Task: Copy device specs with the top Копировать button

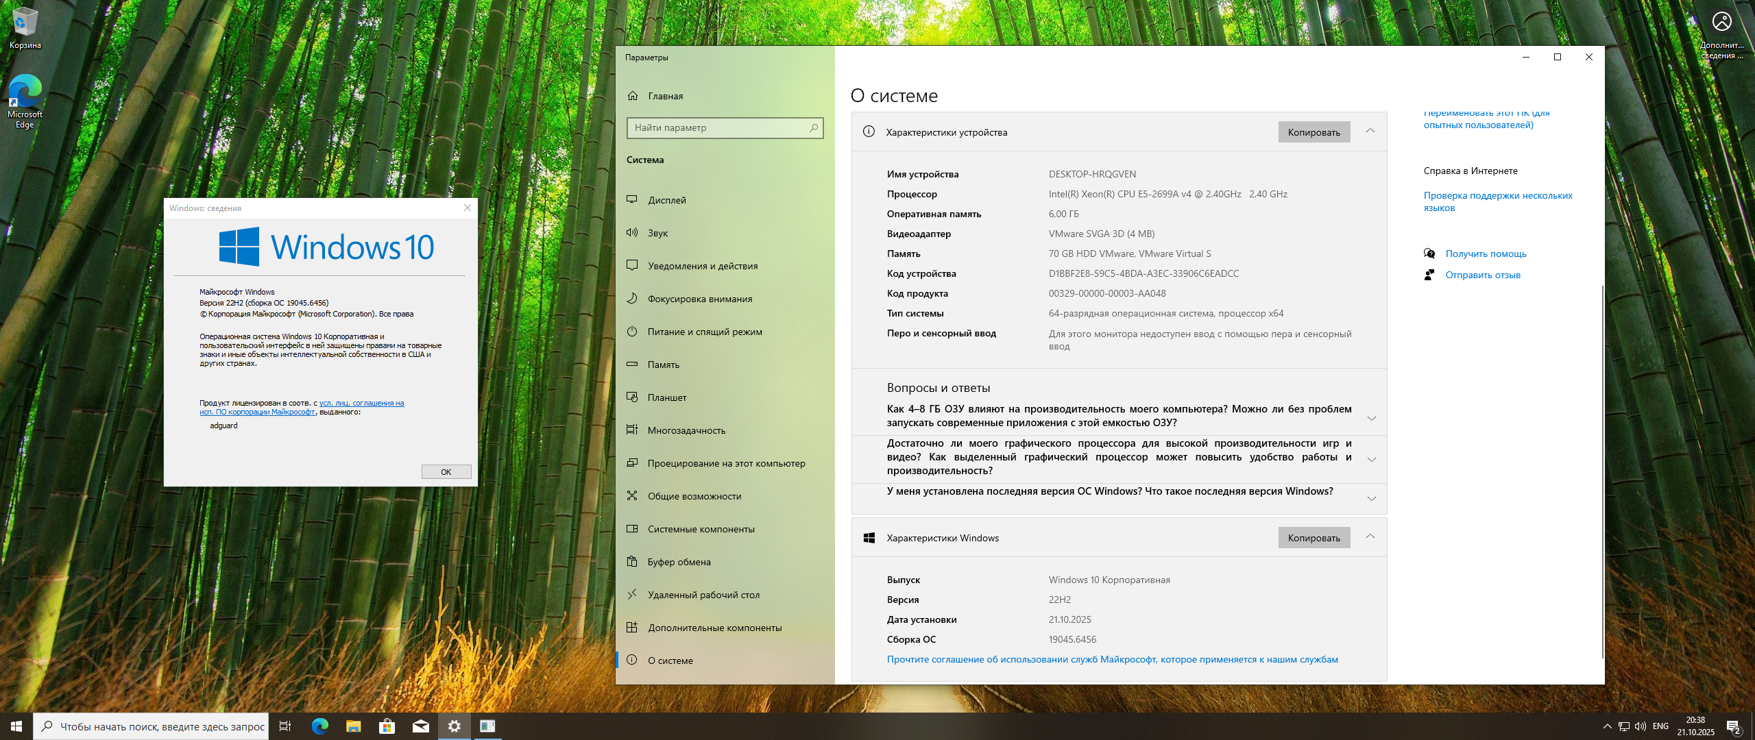Action: coord(1314,132)
